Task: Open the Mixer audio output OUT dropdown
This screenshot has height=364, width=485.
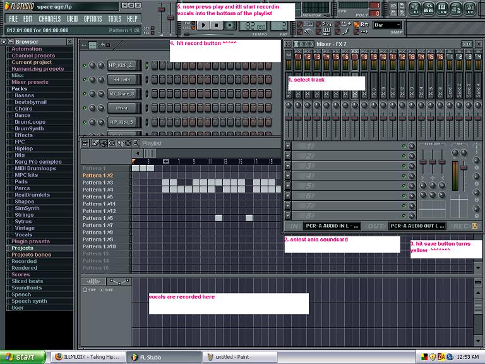Action: coord(417,226)
